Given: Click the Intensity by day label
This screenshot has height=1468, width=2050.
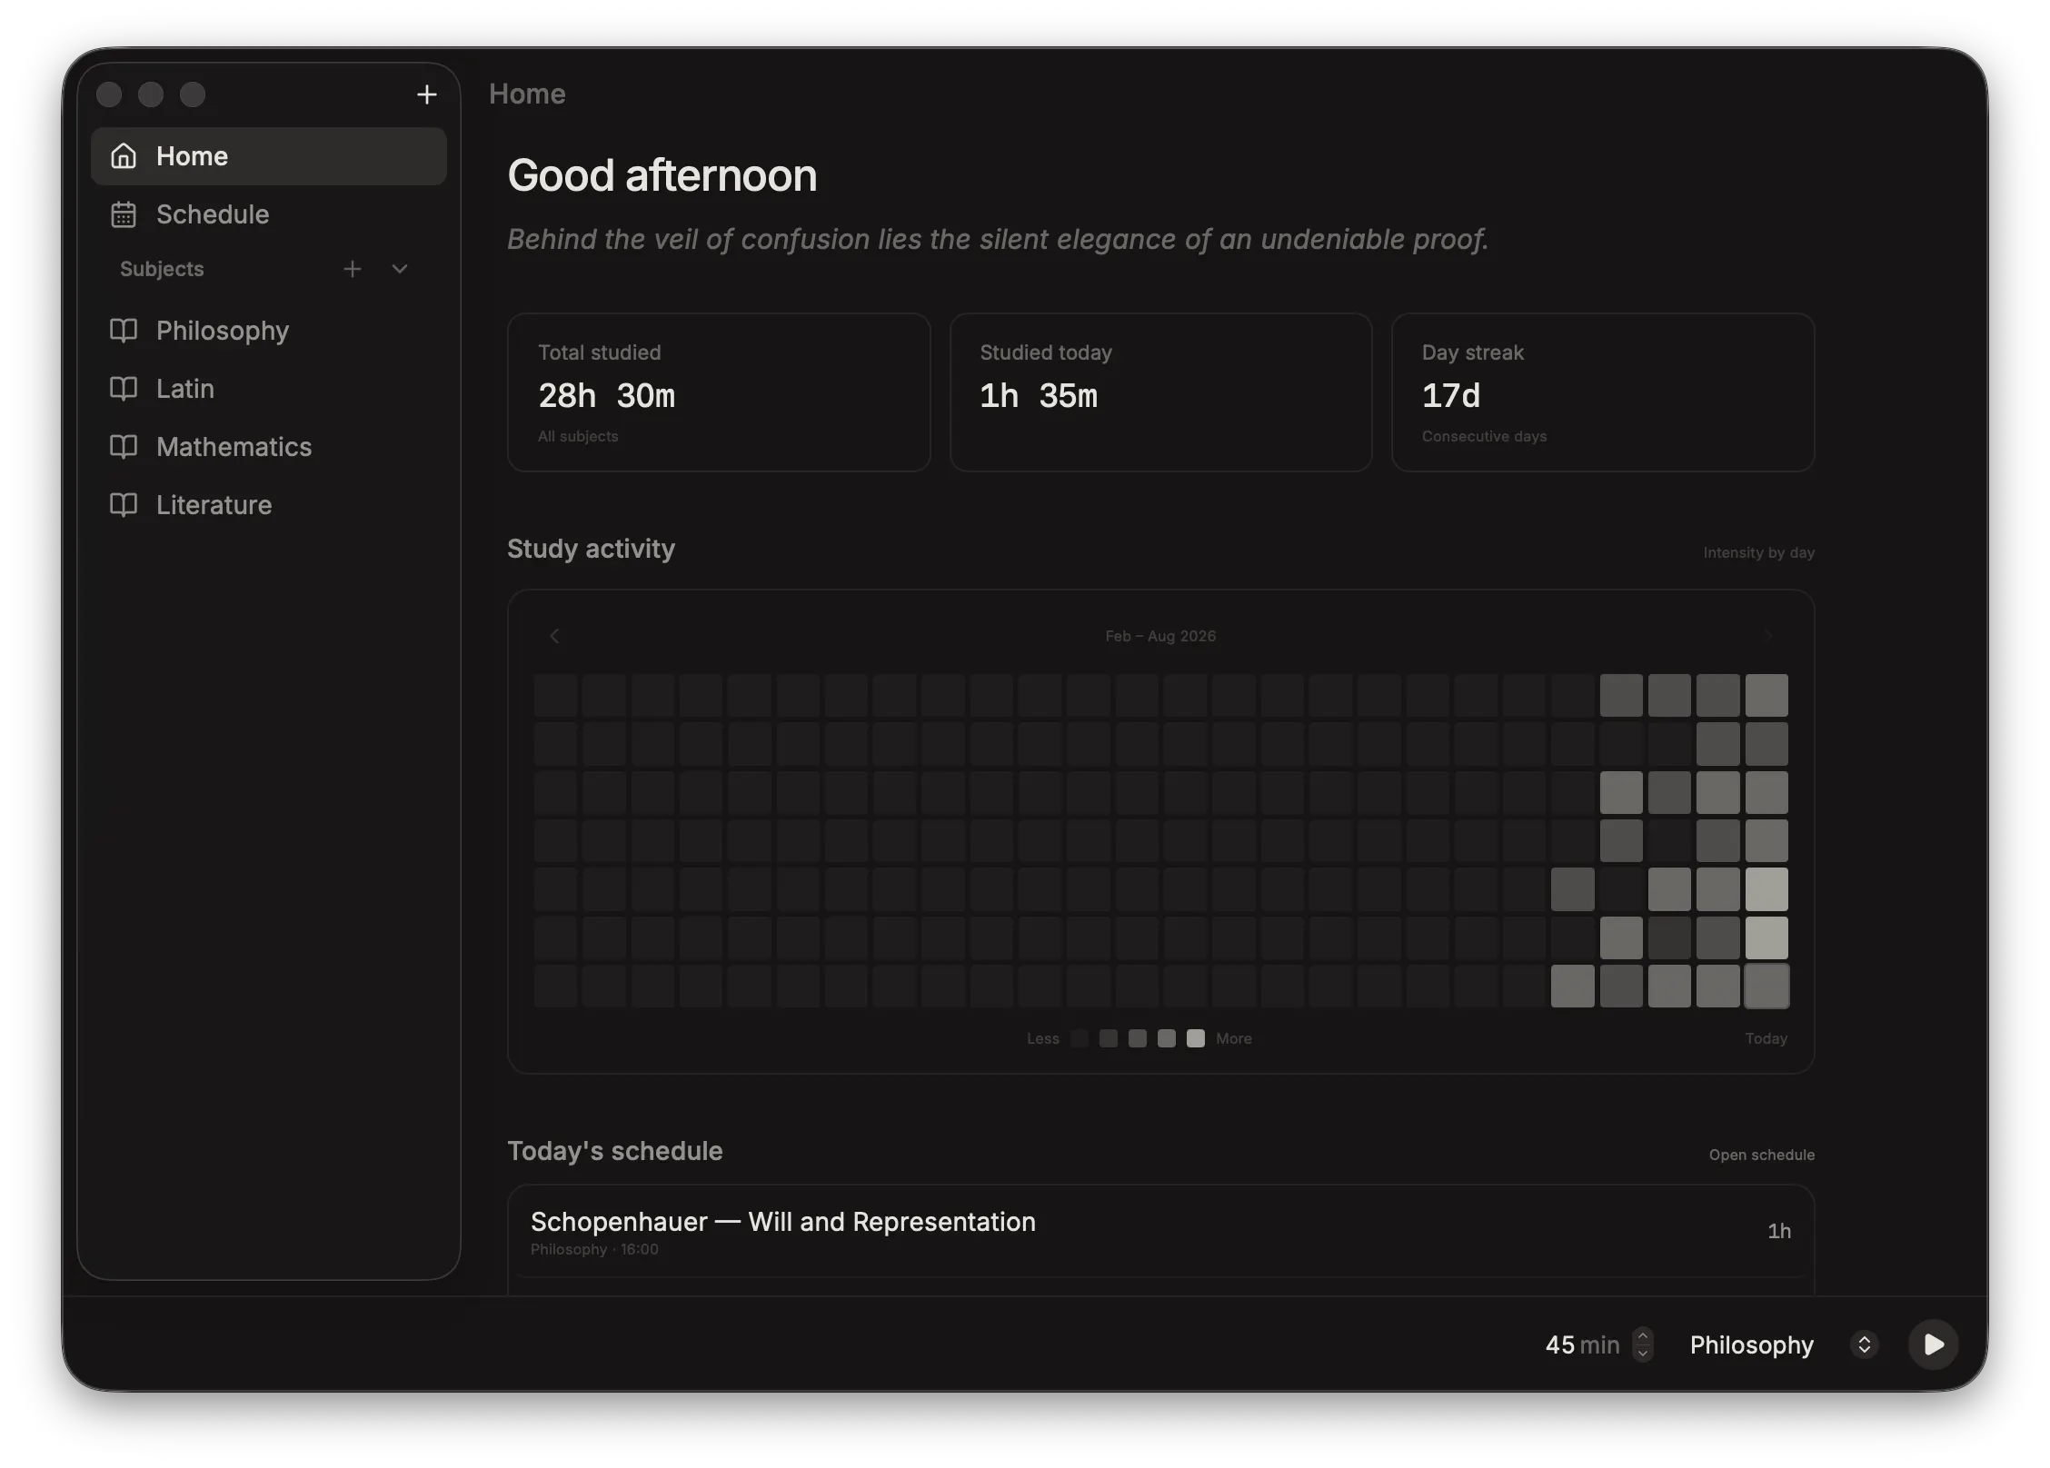Looking at the screenshot, I should click(x=1758, y=552).
